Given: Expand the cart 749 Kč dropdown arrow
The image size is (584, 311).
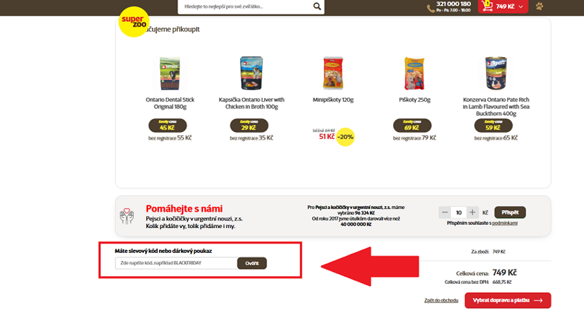Looking at the screenshot, I should [x=520, y=6].
